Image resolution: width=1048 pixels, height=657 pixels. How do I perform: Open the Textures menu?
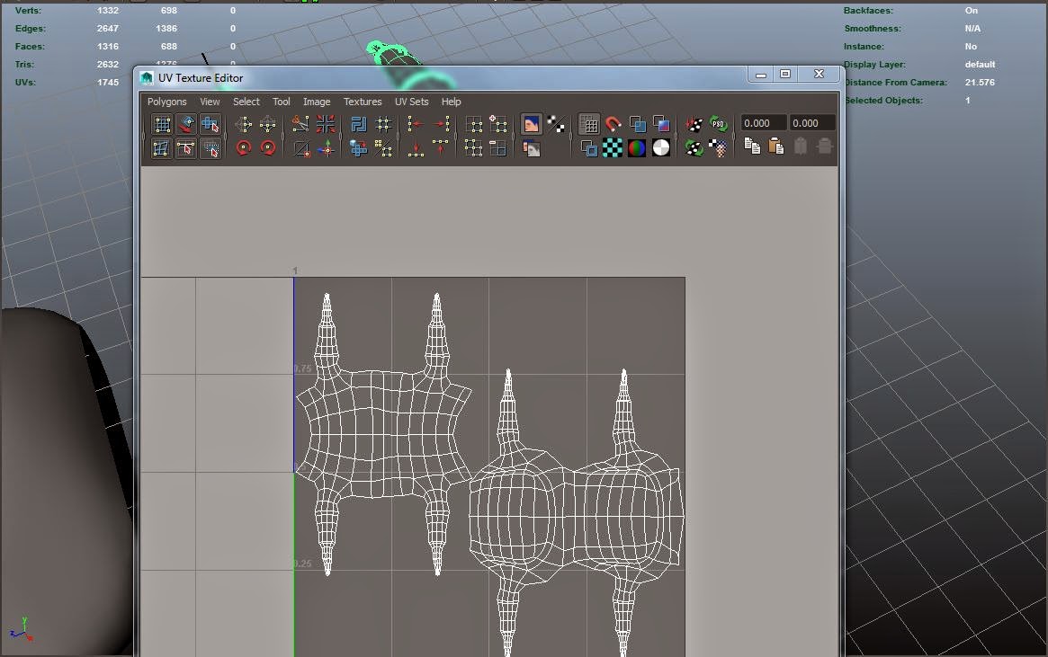(x=363, y=102)
